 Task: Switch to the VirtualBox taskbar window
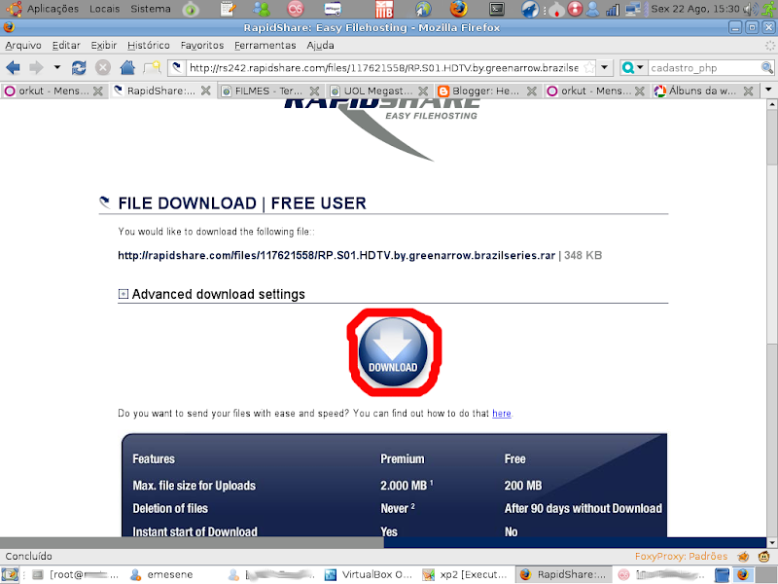369,574
